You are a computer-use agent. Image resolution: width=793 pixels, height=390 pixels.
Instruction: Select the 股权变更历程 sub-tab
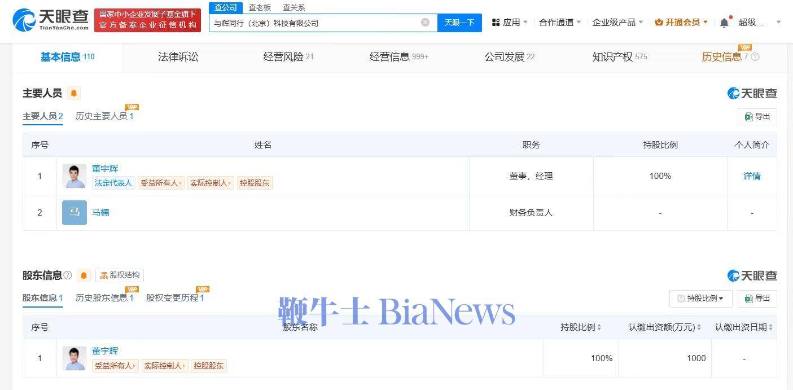point(175,298)
